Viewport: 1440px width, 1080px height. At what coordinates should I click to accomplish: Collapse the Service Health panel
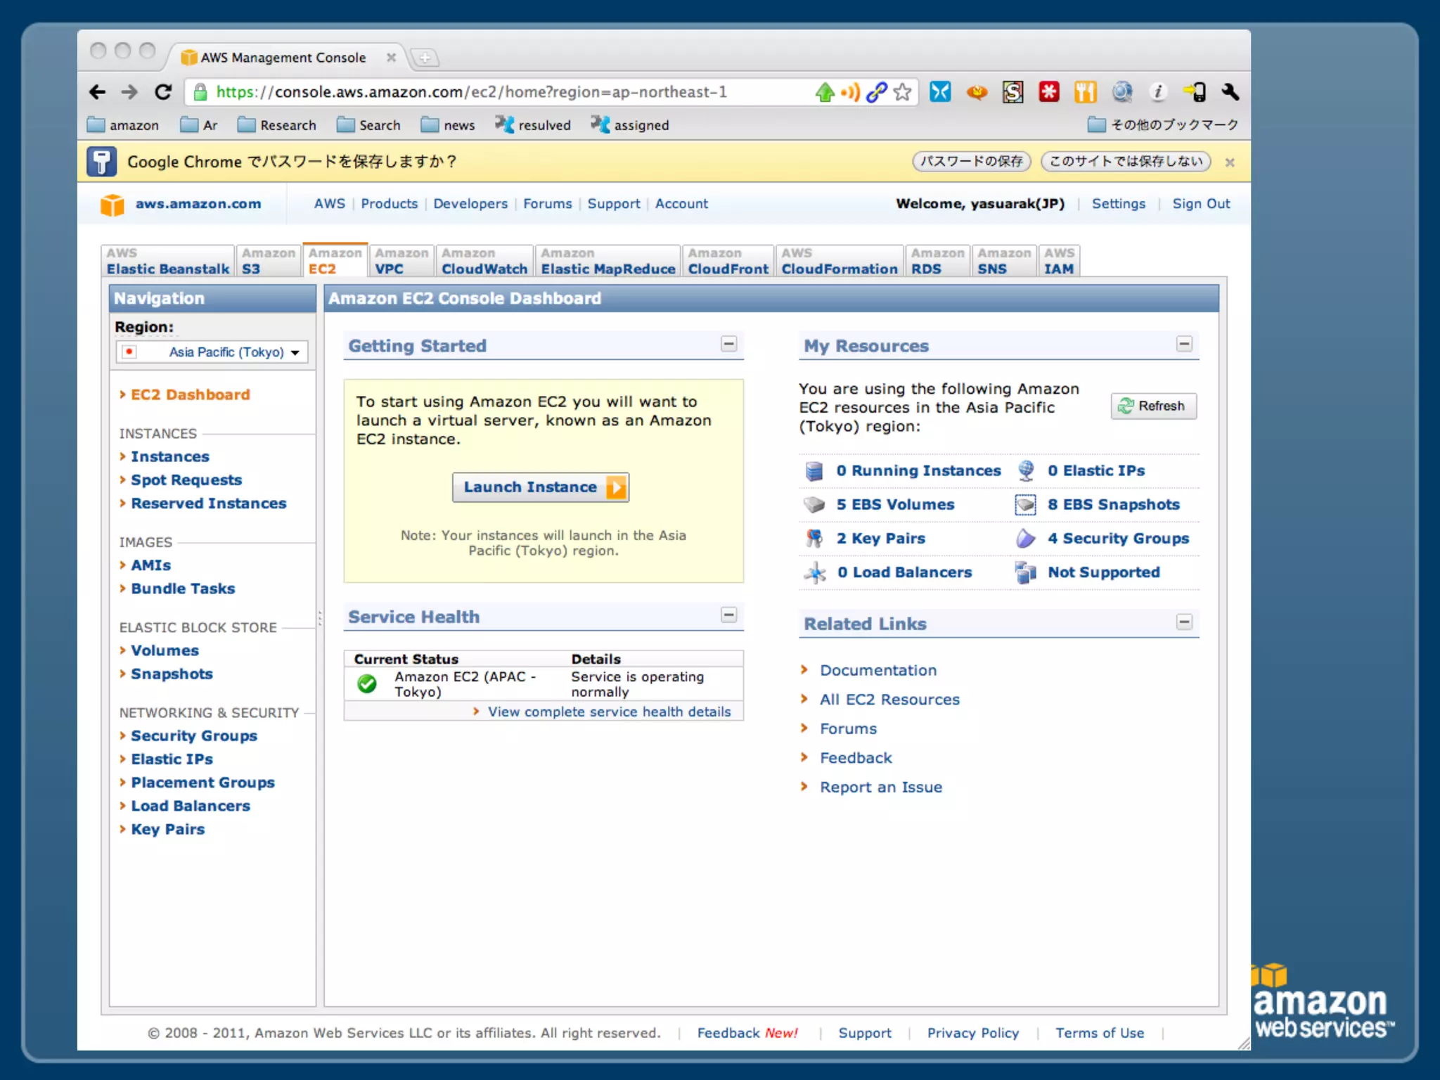pyautogui.click(x=728, y=615)
